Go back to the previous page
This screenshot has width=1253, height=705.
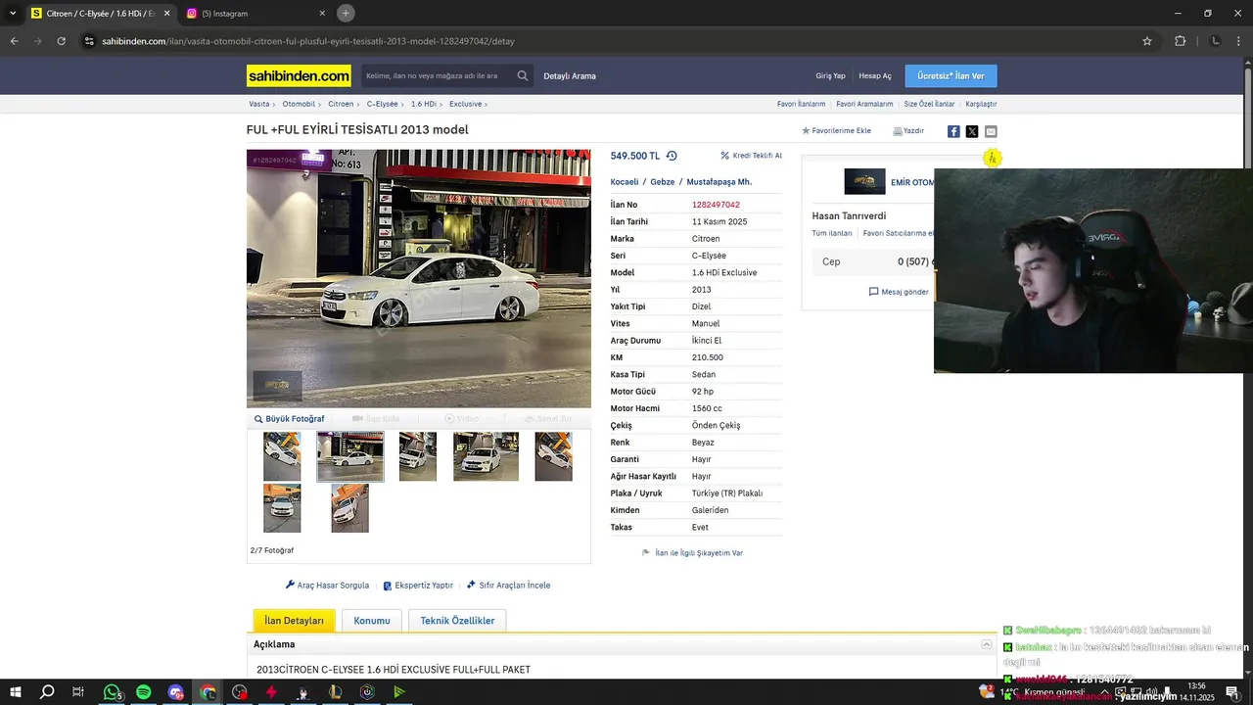click(x=14, y=41)
